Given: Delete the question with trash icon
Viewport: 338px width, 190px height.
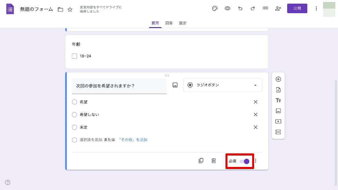Looking at the screenshot, I should [x=214, y=161].
